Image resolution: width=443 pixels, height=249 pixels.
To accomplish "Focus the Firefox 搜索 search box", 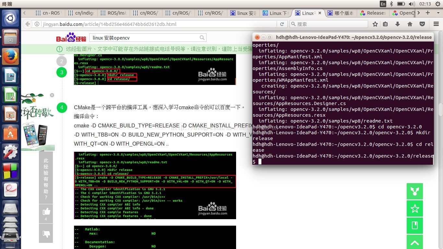I will [329, 24].
